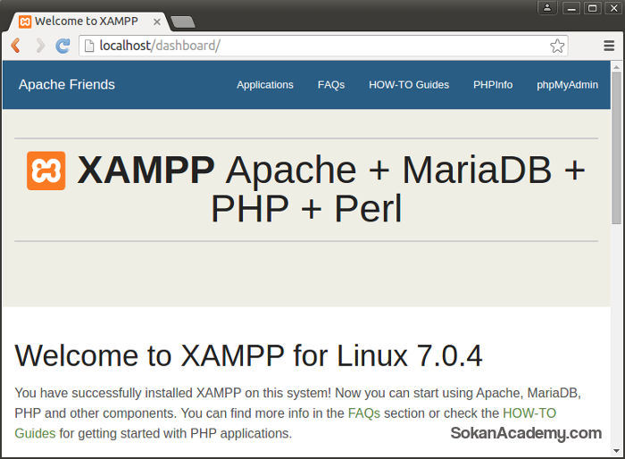Bookmark the page with the star icon

(557, 46)
